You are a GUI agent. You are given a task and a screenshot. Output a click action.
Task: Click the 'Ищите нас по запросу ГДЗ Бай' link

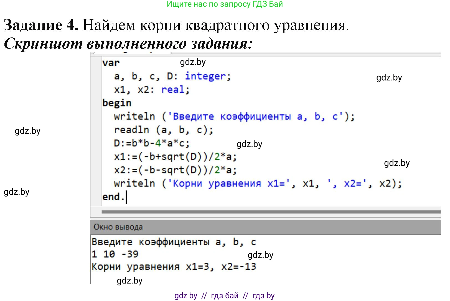pyautogui.click(x=225, y=4)
